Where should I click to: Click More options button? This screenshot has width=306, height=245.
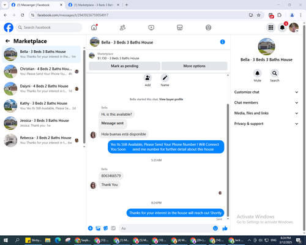pyautogui.click(x=194, y=66)
